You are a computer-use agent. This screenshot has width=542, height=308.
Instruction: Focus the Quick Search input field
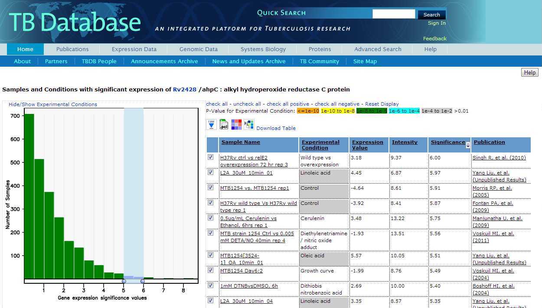(x=394, y=14)
